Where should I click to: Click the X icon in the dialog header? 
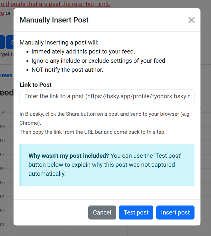pos(191,20)
